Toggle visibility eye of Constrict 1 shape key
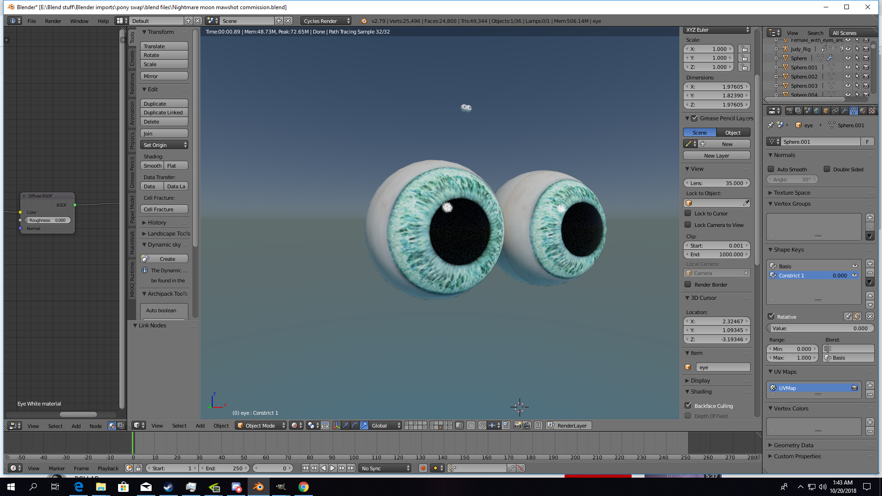Image resolution: width=882 pixels, height=496 pixels. coord(854,275)
